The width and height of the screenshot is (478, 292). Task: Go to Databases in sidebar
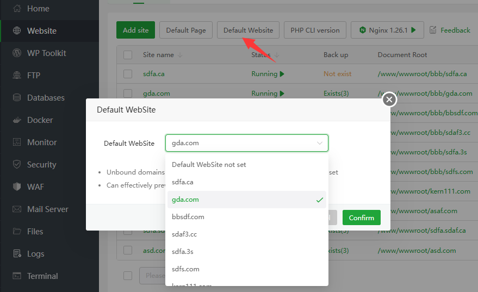pyautogui.click(x=49, y=97)
